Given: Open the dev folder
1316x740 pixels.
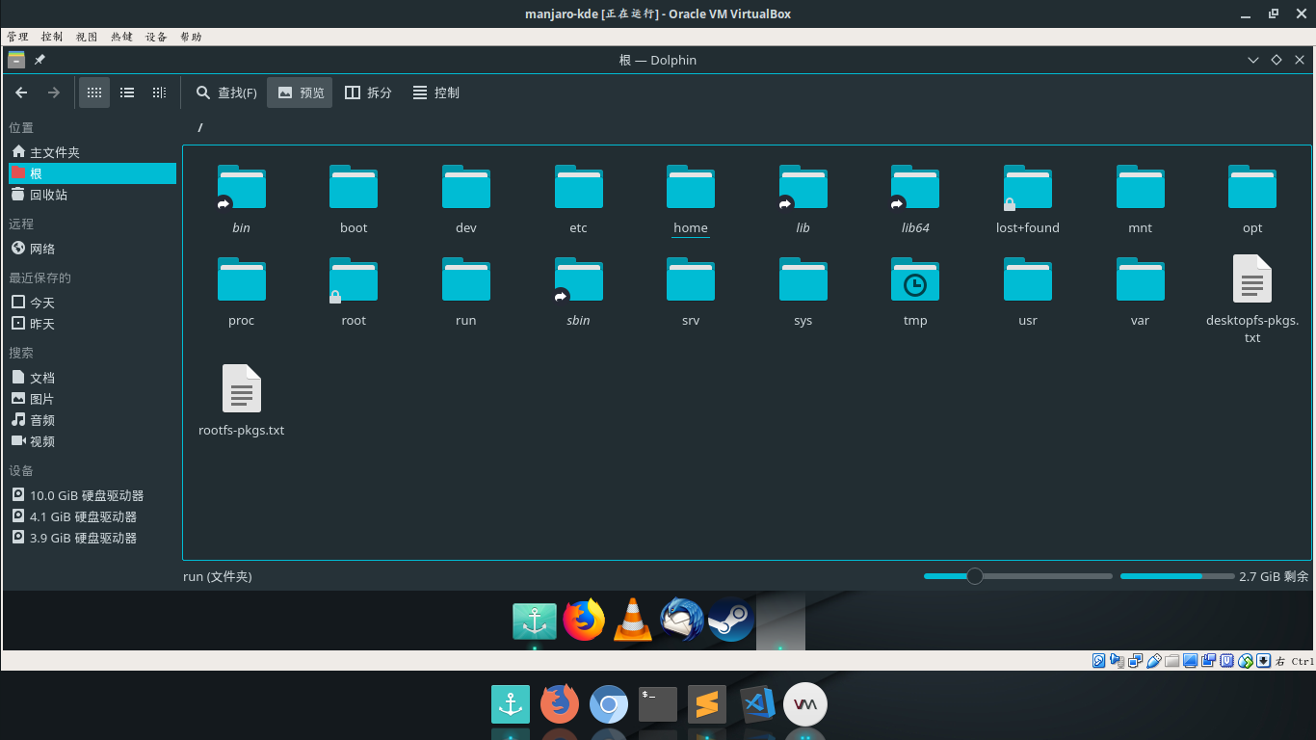Looking at the screenshot, I should 466,199.
